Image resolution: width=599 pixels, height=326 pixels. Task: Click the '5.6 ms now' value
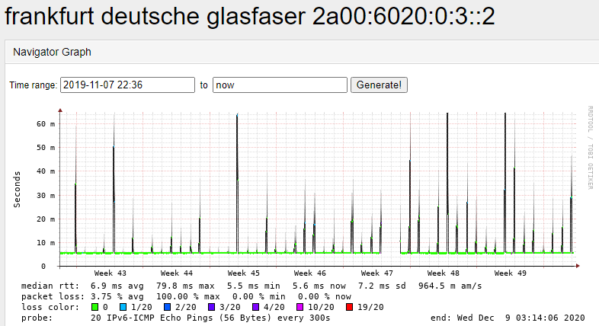pos(319,286)
